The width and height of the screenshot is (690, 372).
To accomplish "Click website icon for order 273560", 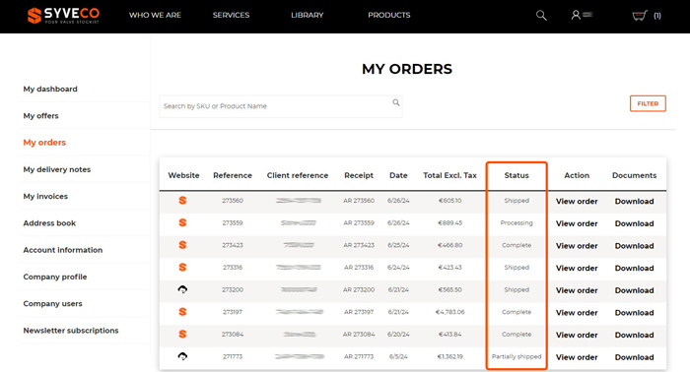I will pos(182,201).
